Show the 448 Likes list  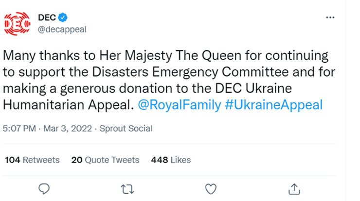171,160
